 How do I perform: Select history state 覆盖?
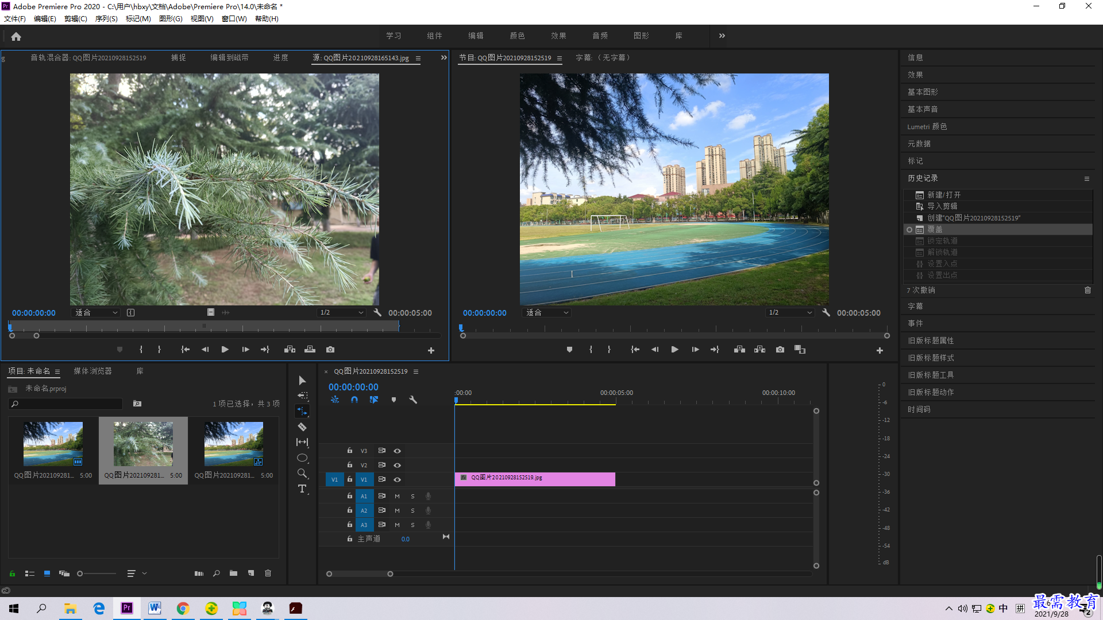coord(998,229)
